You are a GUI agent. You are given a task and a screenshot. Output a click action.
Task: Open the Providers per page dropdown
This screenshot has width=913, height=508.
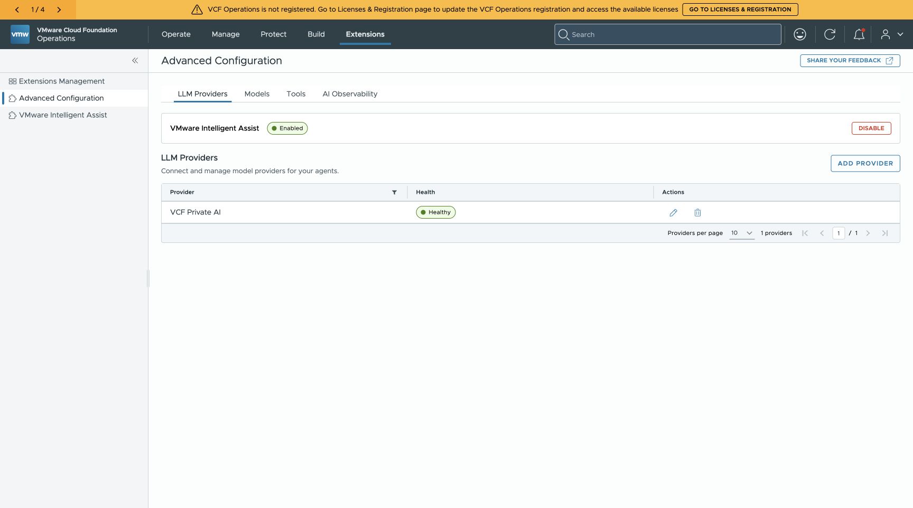click(742, 233)
